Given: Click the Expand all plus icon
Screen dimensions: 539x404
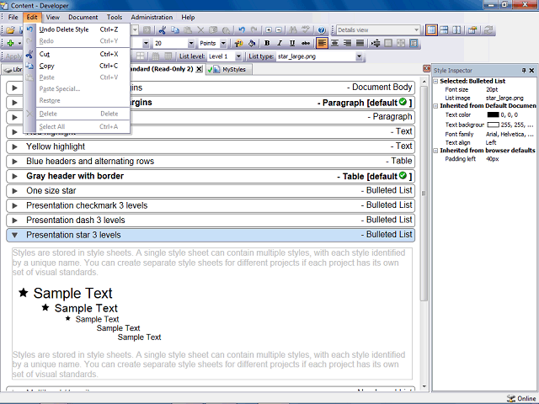Looking at the screenshot, I should [269, 30].
